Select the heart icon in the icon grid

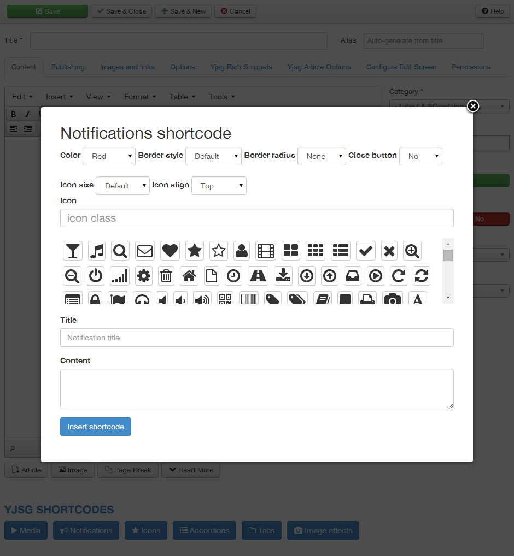pyautogui.click(x=170, y=251)
